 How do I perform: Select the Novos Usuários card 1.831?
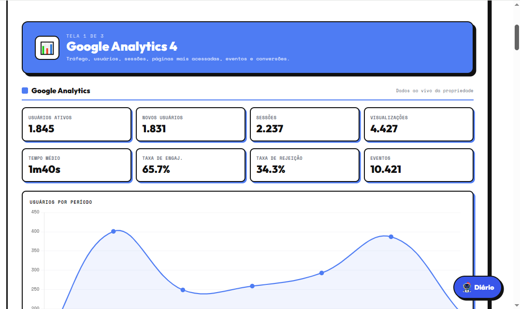(x=191, y=124)
